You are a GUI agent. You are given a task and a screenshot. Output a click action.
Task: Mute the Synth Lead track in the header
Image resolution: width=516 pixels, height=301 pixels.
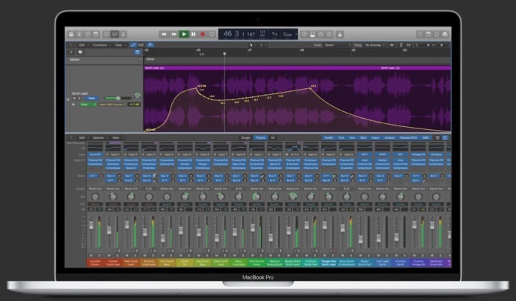point(74,99)
